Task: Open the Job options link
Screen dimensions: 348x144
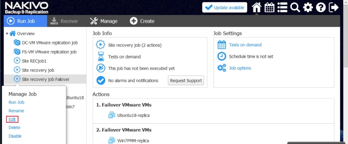Action: pyautogui.click(x=240, y=68)
